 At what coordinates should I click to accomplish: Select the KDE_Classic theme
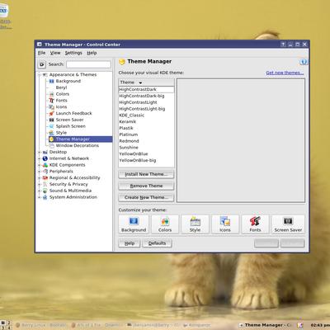point(146,115)
